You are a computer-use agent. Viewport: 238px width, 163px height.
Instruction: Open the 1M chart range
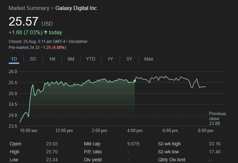click(x=52, y=59)
